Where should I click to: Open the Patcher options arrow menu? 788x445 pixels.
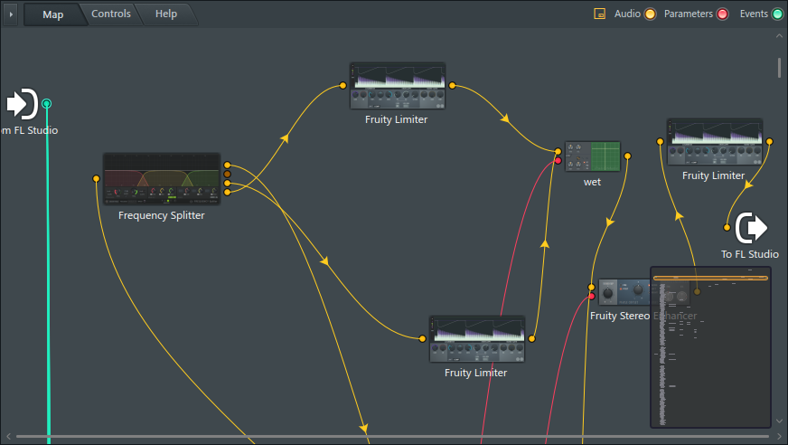tap(12, 14)
